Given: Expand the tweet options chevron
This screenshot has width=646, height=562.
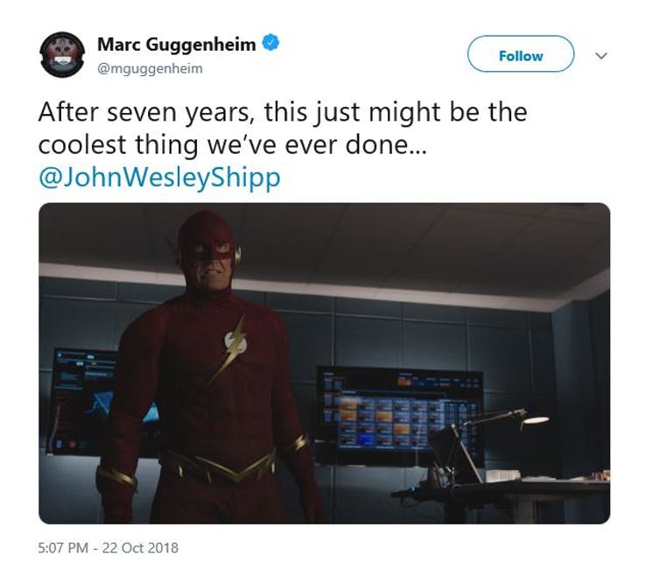Looking at the screenshot, I should tap(601, 55).
